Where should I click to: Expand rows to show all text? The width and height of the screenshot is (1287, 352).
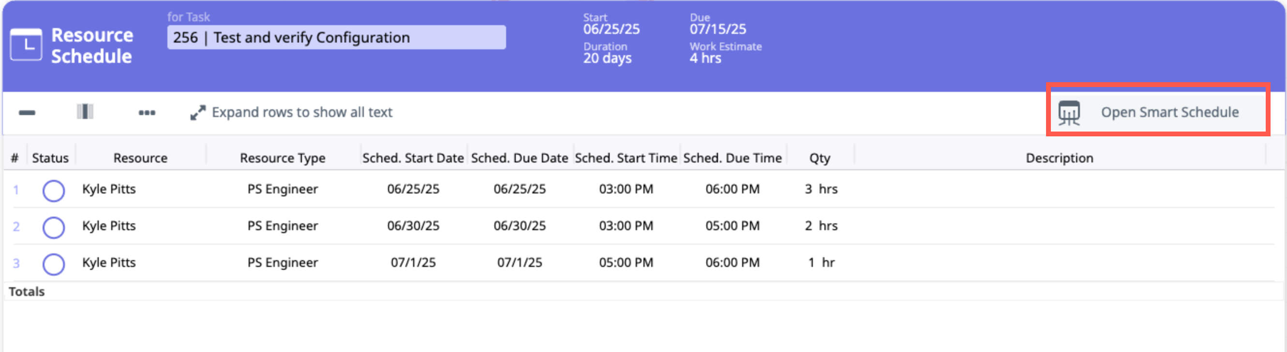(x=302, y=112)
